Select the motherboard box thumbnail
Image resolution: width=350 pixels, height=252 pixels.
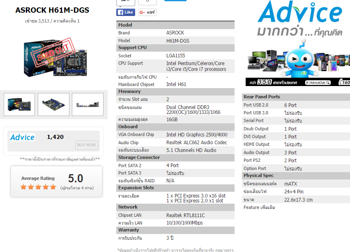(19, 104)
